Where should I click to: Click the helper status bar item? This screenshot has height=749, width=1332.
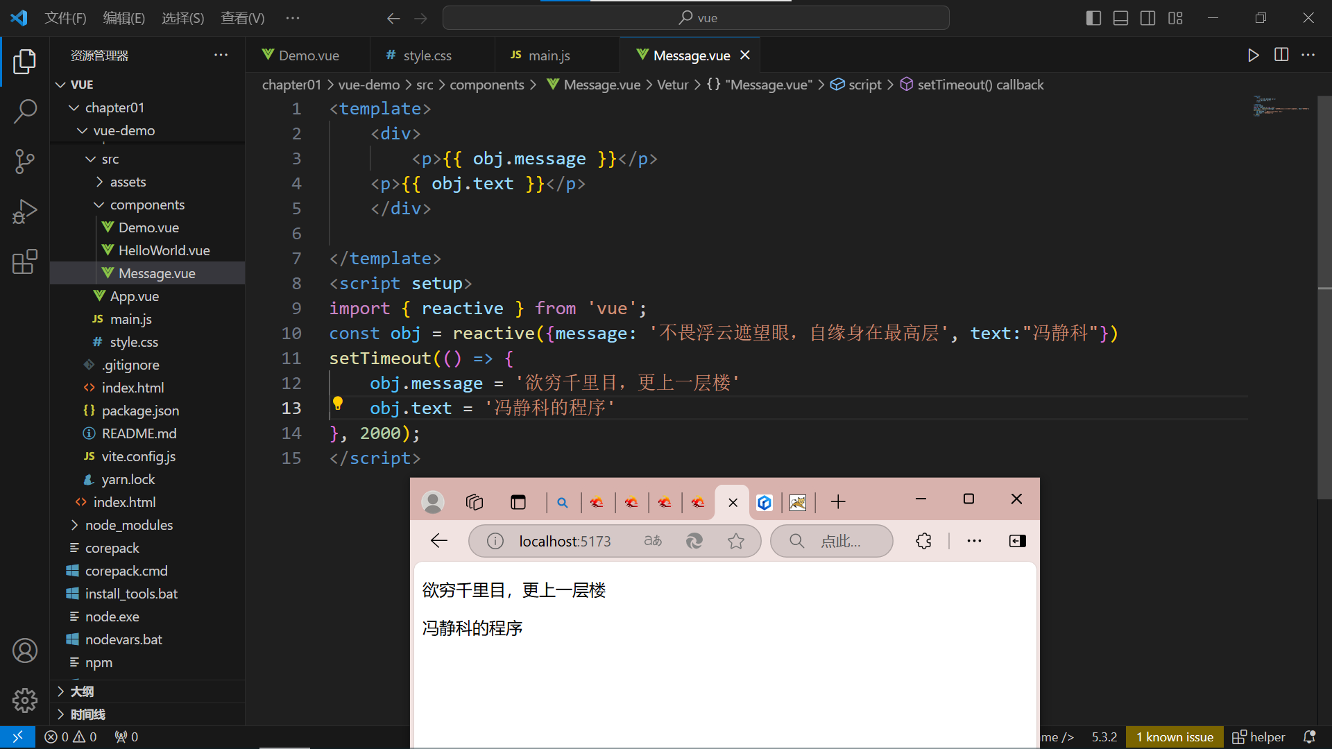[x=1259, y=737]
